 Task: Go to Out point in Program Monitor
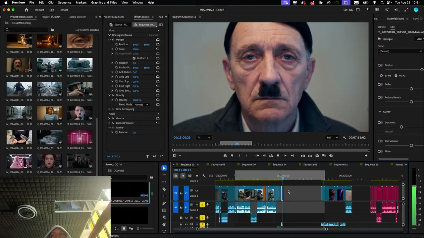tap(292, 155)
